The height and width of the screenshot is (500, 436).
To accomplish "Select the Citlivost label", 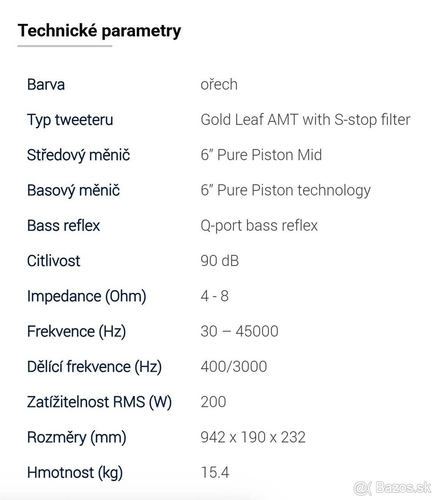I will (53, 261).
